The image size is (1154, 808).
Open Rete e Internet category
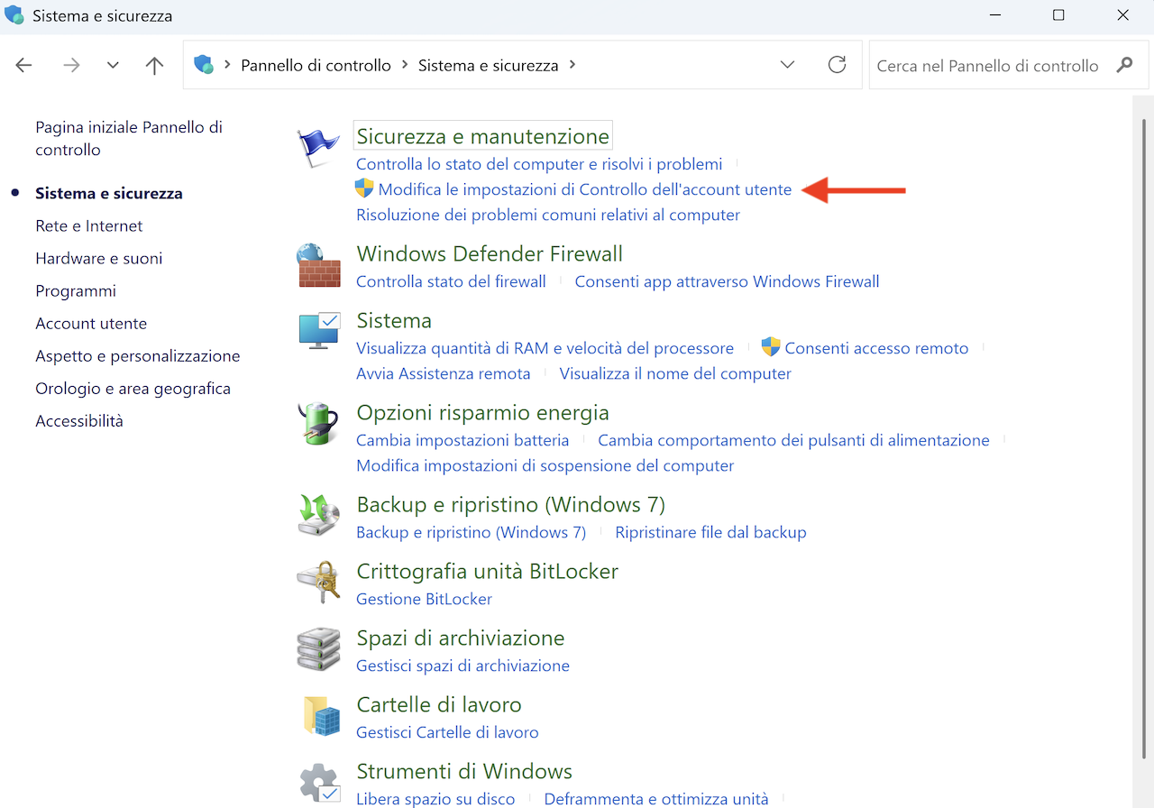tap(89, 225)
